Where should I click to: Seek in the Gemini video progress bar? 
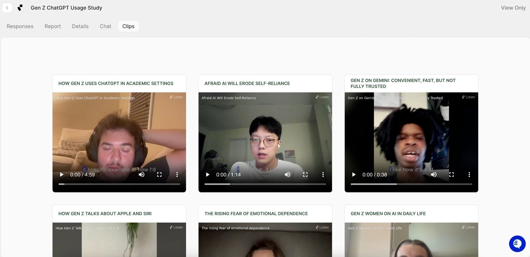pos(411,184)
